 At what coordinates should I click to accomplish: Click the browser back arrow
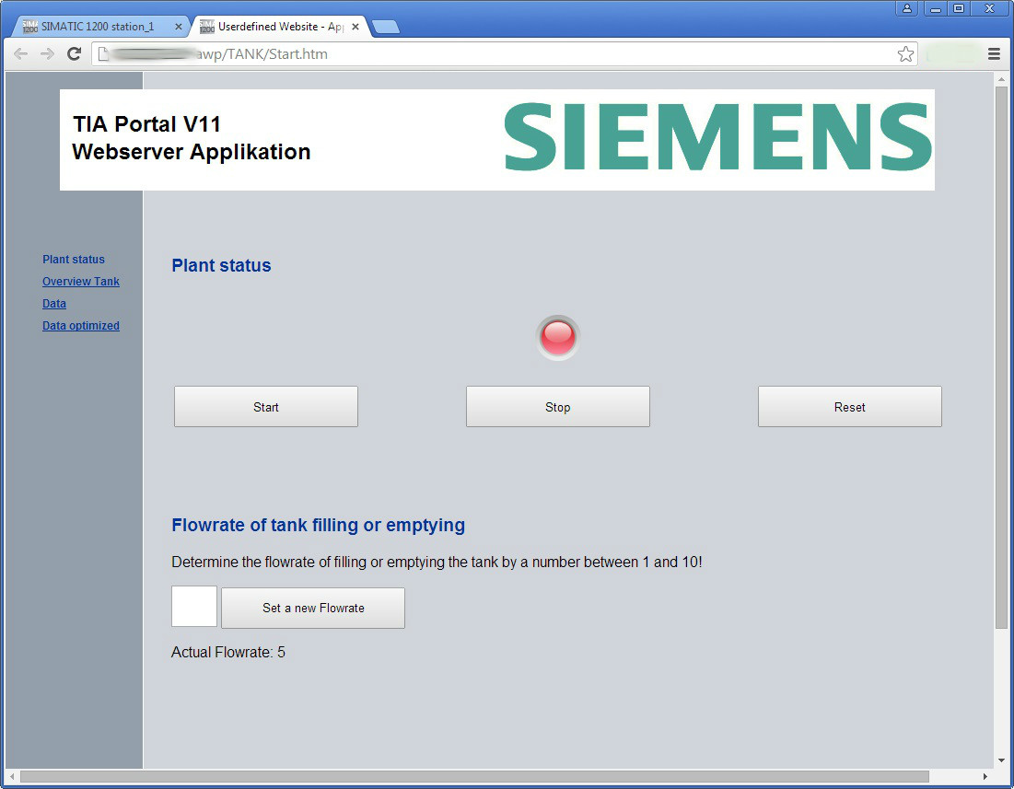[20, 54]
